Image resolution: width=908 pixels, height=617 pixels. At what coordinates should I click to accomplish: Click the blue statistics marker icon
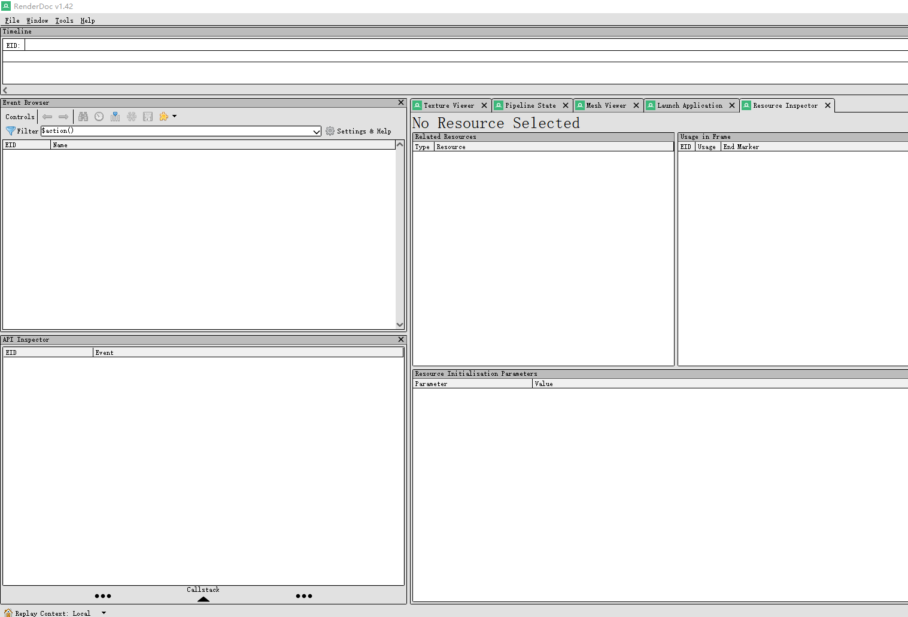tap(116, 117)
